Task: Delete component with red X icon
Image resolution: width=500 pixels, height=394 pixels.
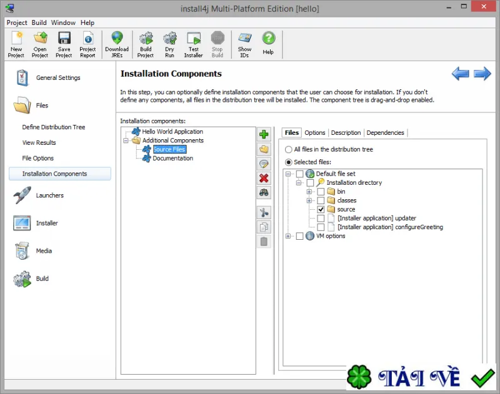Action: [264, 179]
